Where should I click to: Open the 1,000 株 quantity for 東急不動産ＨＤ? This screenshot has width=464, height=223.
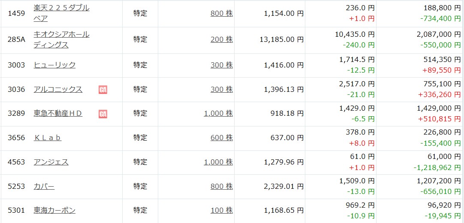click(218, 113)
